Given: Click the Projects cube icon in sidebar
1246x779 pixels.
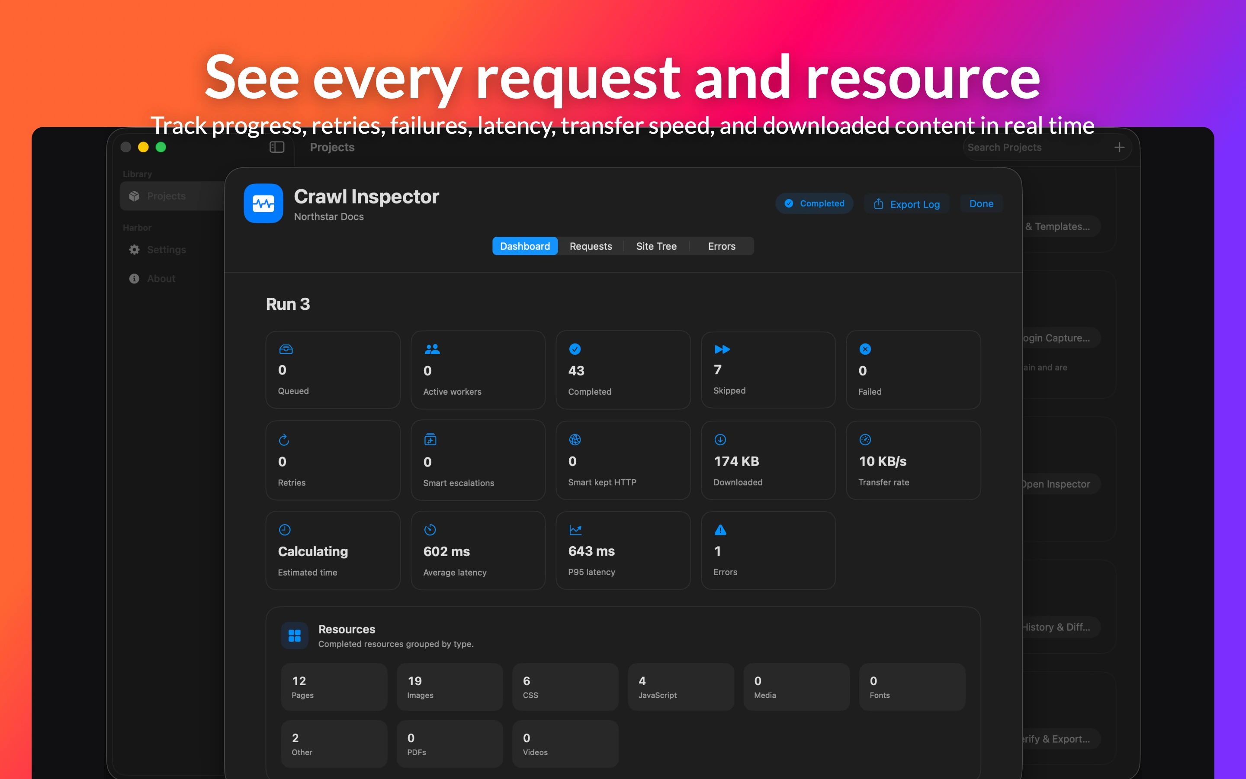Looking at the screenshot, I should (x=135, y=196).
